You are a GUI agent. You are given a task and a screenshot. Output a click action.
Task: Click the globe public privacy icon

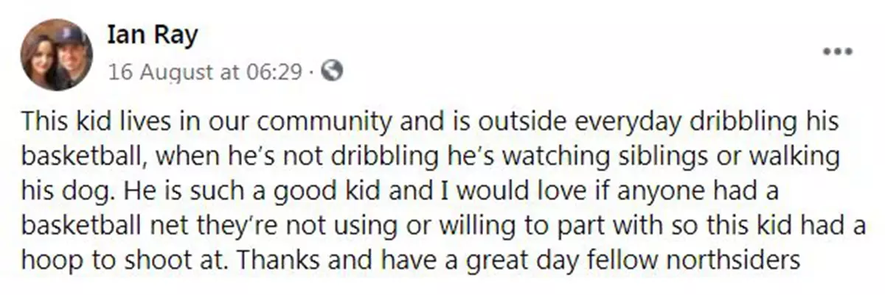(333, 71)
